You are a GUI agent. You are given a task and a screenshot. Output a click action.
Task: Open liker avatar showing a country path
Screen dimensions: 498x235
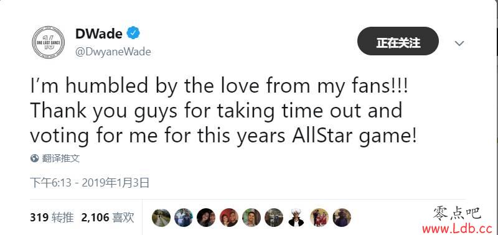(161, 218)
